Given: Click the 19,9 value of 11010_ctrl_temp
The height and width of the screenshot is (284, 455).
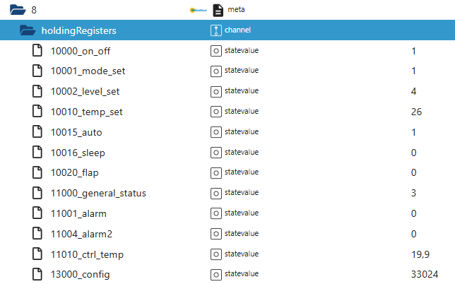Looking at the screenshot, I should coord(419,254).
